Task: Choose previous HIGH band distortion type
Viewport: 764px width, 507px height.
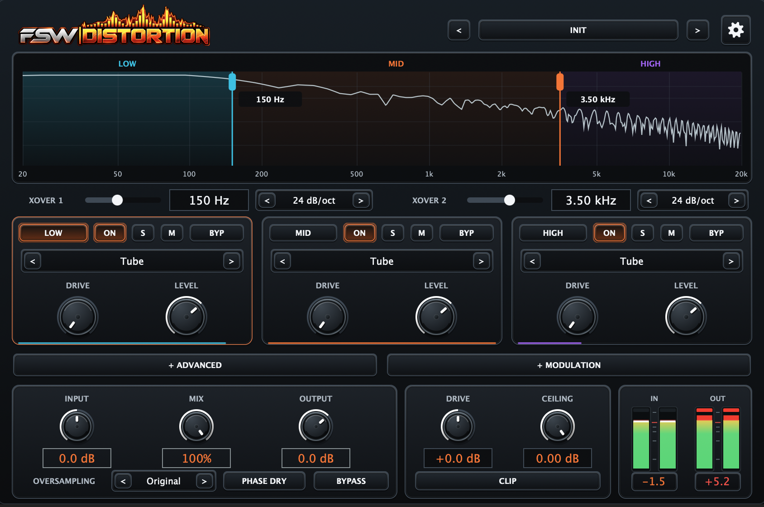Action: (x=532, y=261)
